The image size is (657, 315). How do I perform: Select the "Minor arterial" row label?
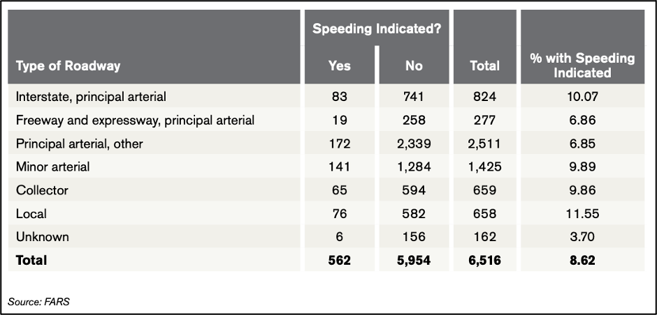click(53, 167)
